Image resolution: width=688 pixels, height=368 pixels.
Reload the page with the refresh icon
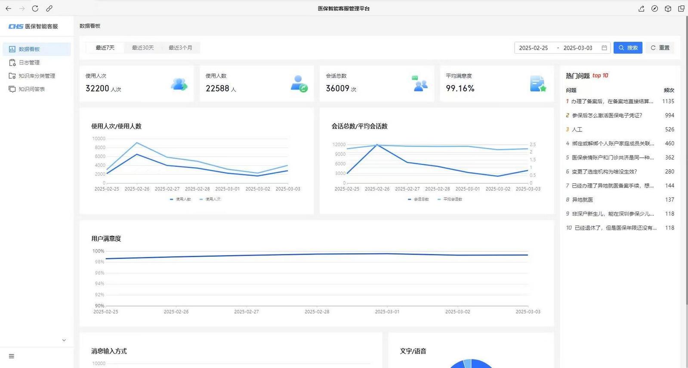35,9
